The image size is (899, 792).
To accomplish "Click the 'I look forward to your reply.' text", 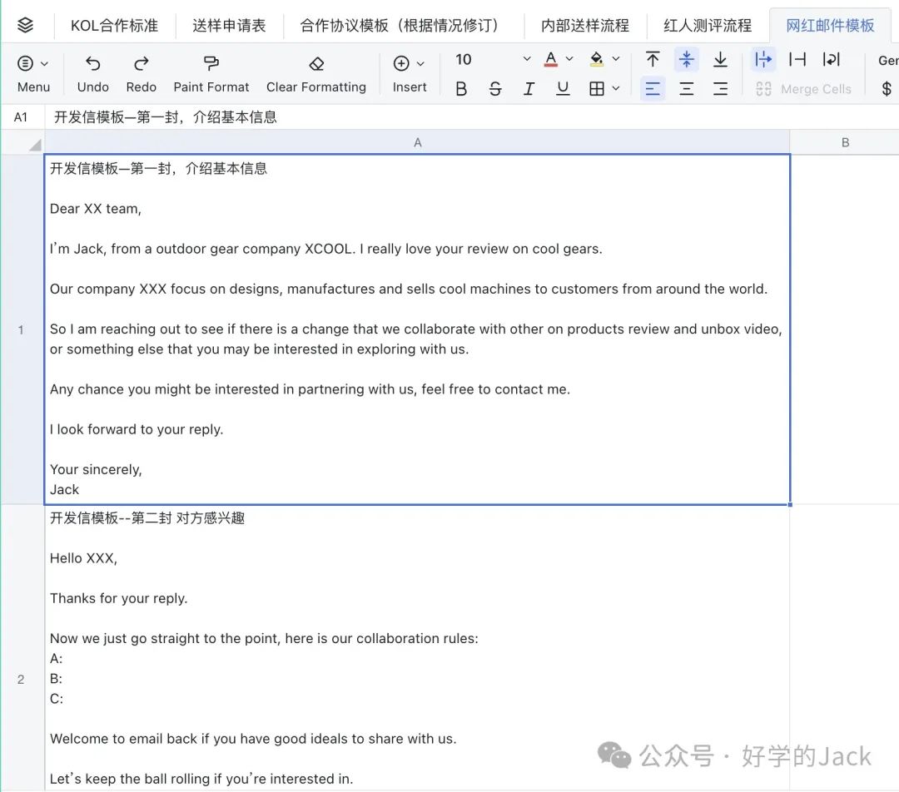I will coord(137,429).
